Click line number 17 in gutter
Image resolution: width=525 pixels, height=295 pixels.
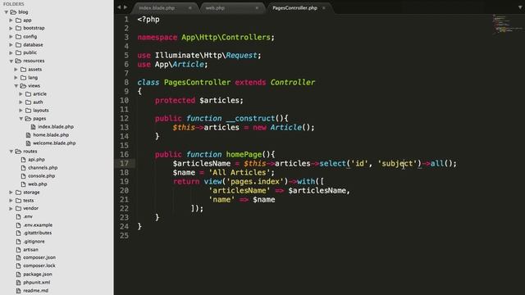coord(124,163)
